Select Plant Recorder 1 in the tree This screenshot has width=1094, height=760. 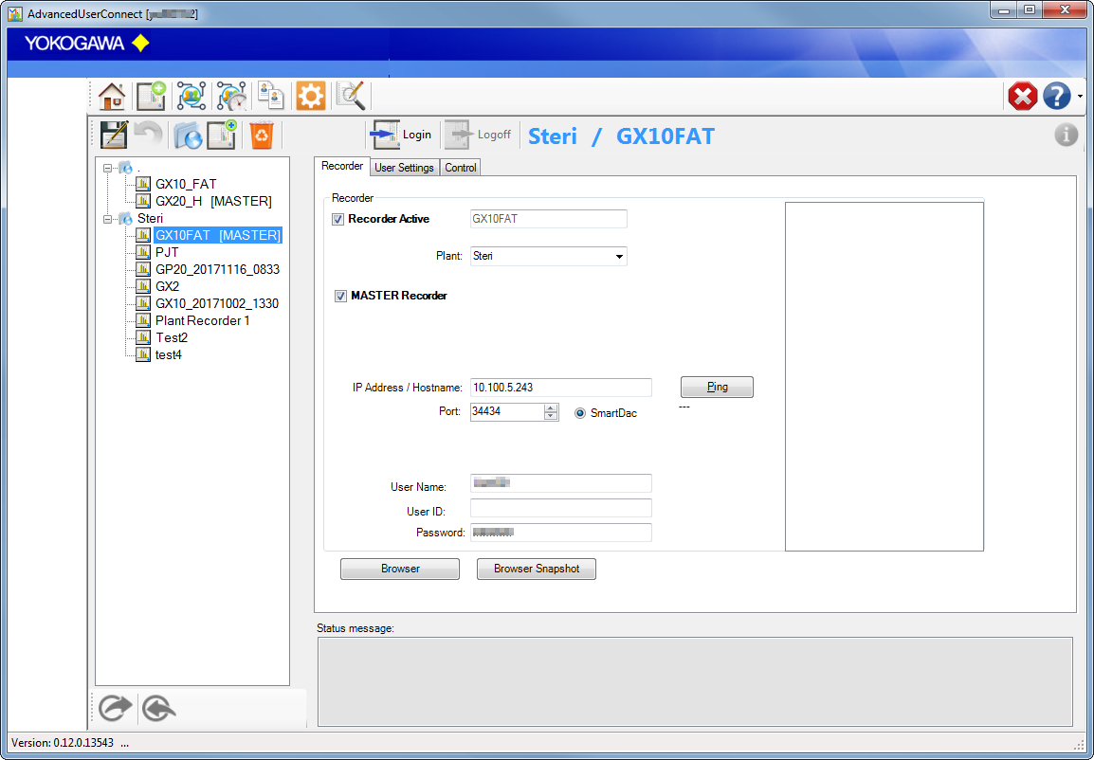(x=202, y=320)
